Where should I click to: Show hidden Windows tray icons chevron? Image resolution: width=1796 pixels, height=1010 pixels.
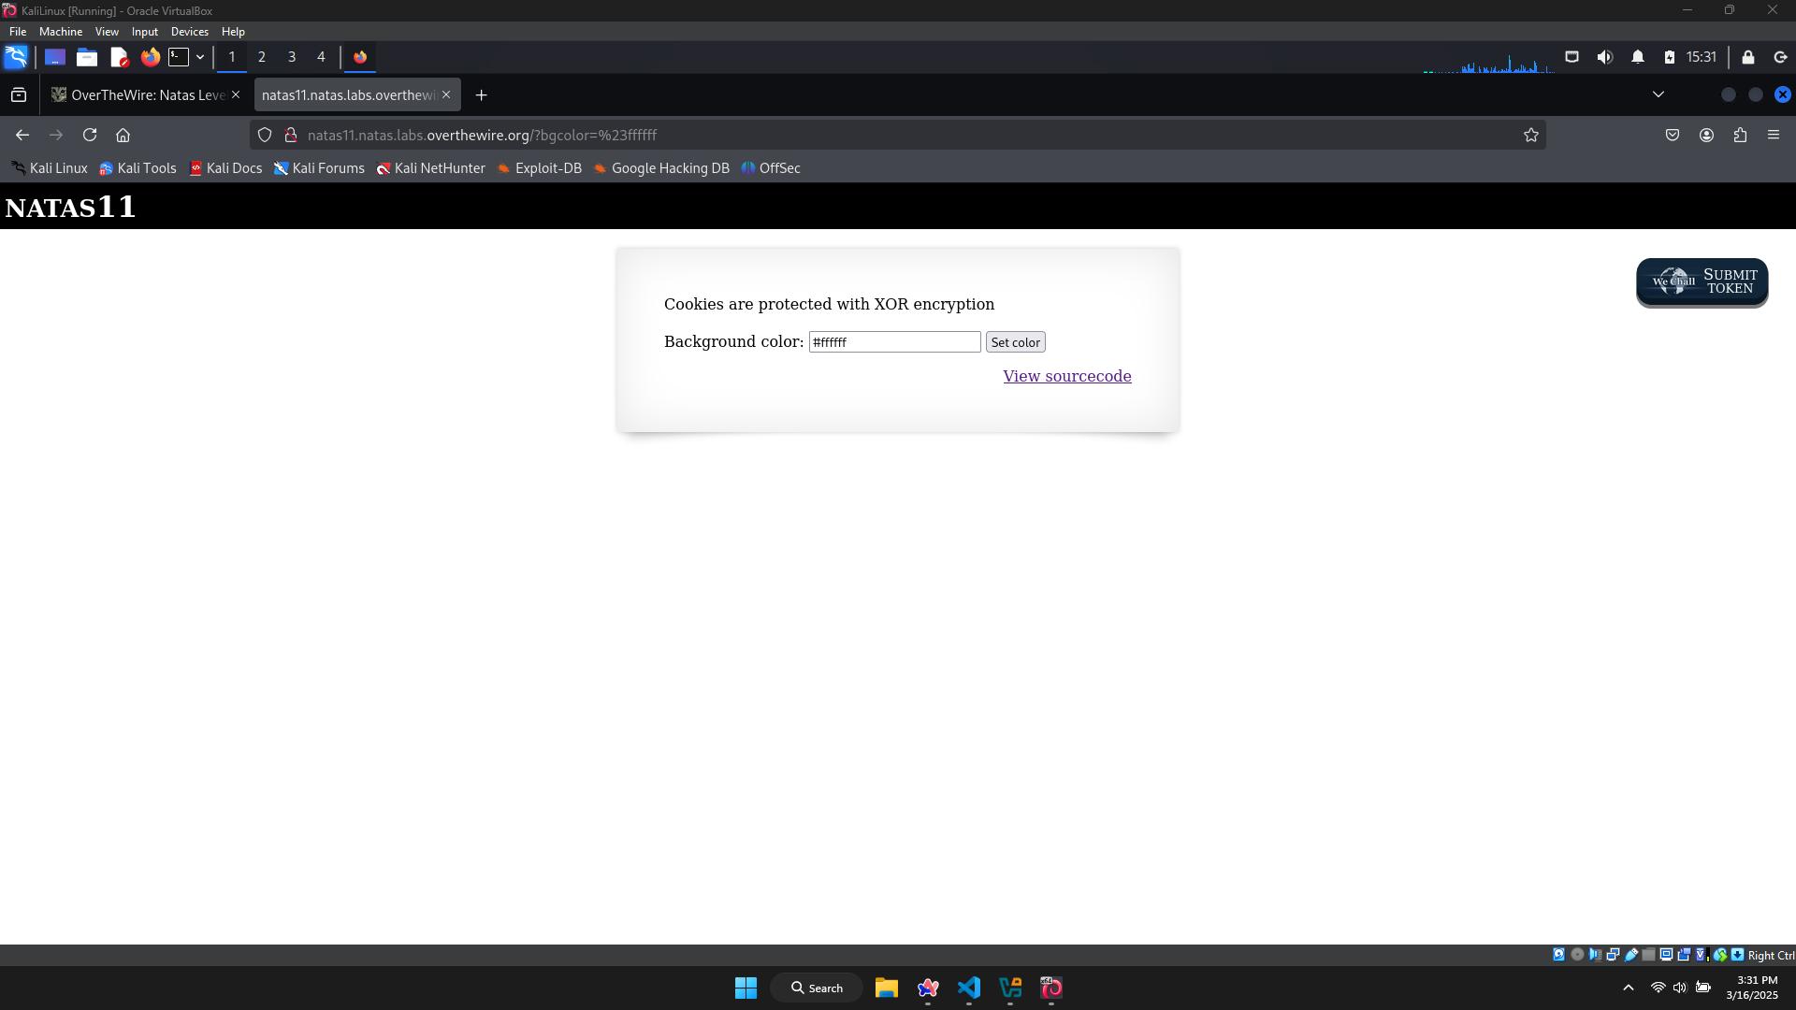click(1629, 988)
